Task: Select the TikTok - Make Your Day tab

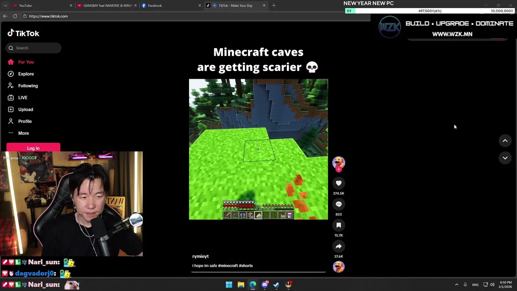Action: (x=235, y=5)
